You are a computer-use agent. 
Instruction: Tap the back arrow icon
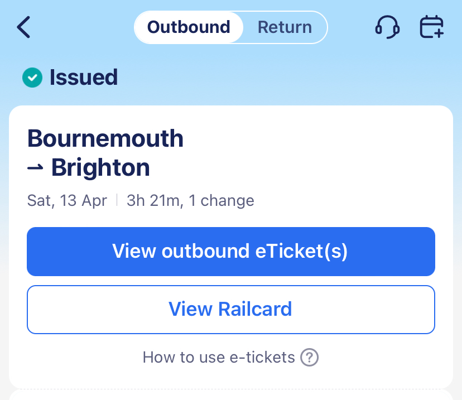[23, 27]
